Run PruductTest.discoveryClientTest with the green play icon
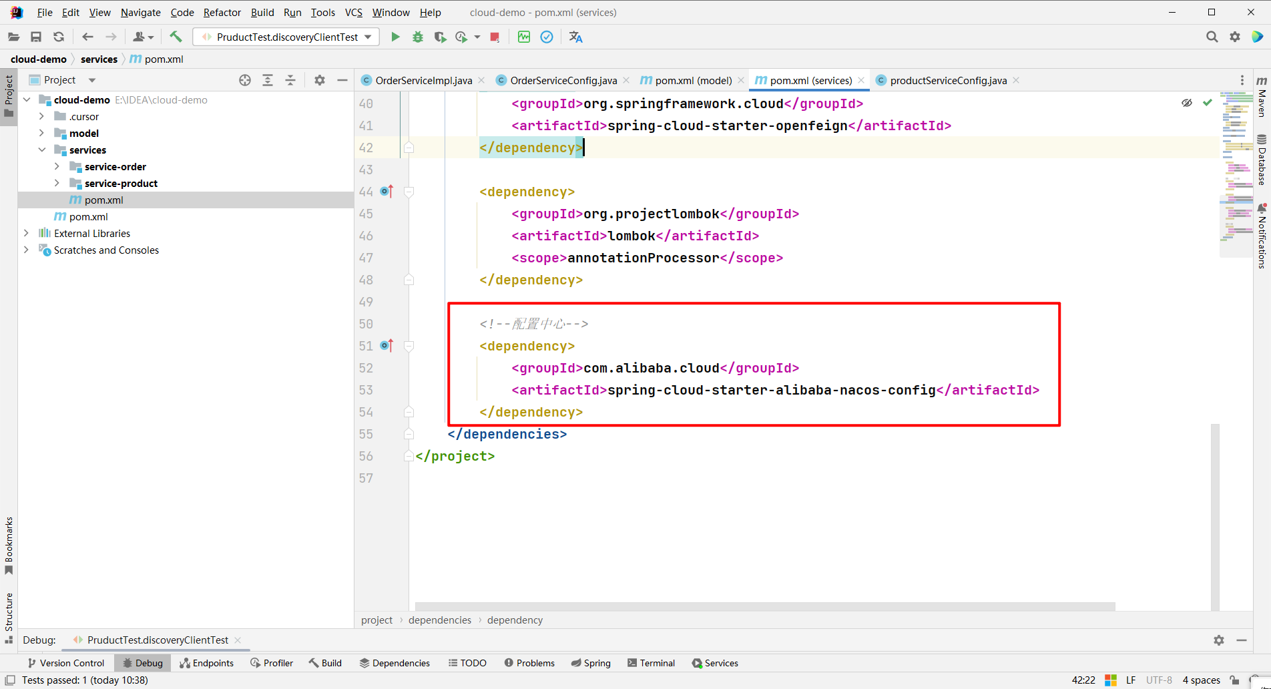Image resolution: width=1271 pixels, height=689 pixels. pos(395,37)
